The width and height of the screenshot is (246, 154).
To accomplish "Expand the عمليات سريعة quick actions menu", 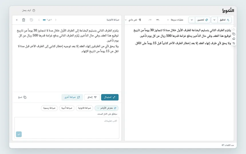I will (175, 20).
